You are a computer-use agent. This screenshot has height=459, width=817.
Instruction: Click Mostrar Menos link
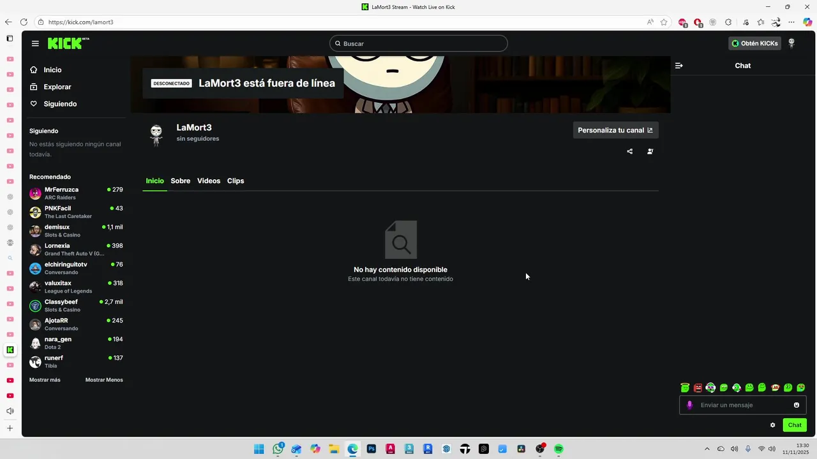pyautogui.click(x=104, y=380)
